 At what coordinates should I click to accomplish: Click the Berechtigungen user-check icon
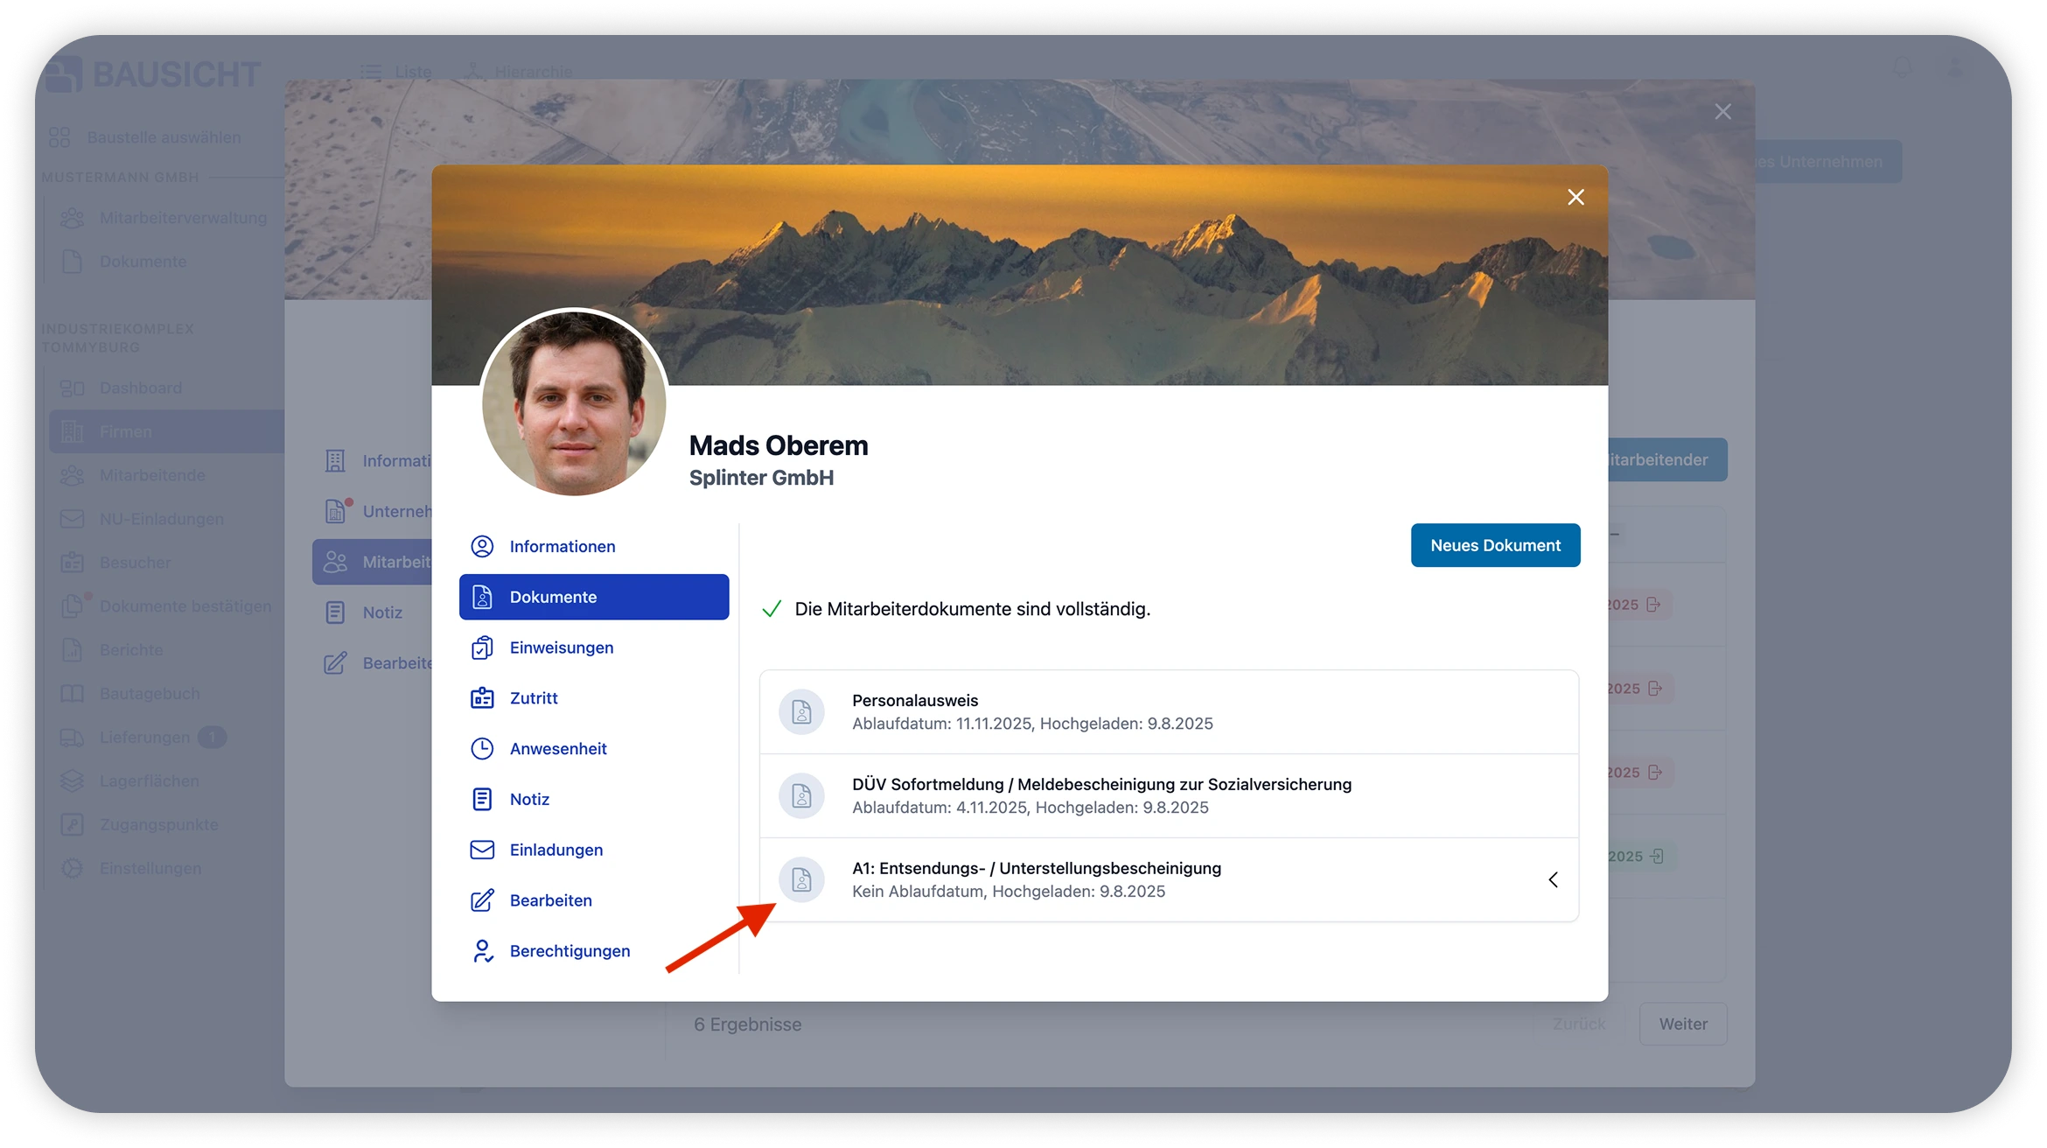(482, 951)
